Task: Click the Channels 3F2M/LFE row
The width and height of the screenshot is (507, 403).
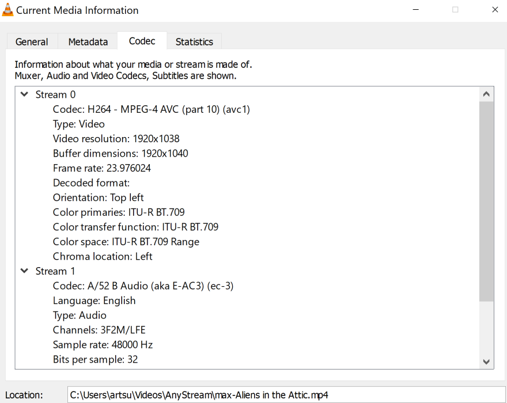Action: coord(99,330)
